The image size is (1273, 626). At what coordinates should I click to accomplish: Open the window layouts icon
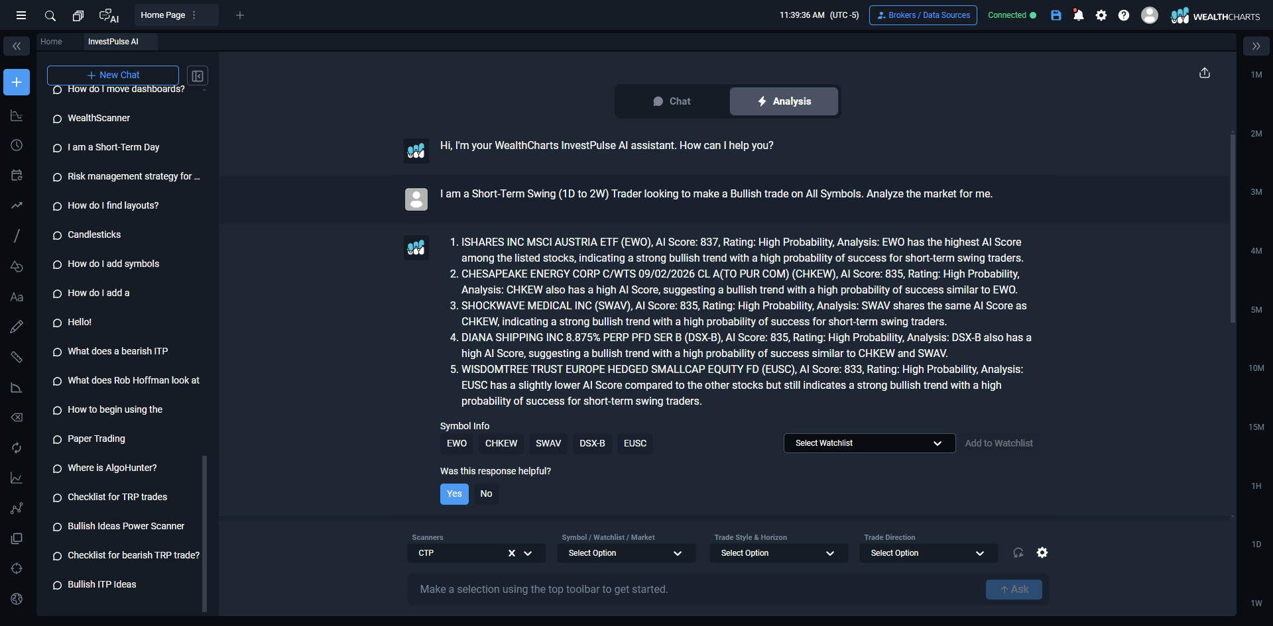pos(78,15)
